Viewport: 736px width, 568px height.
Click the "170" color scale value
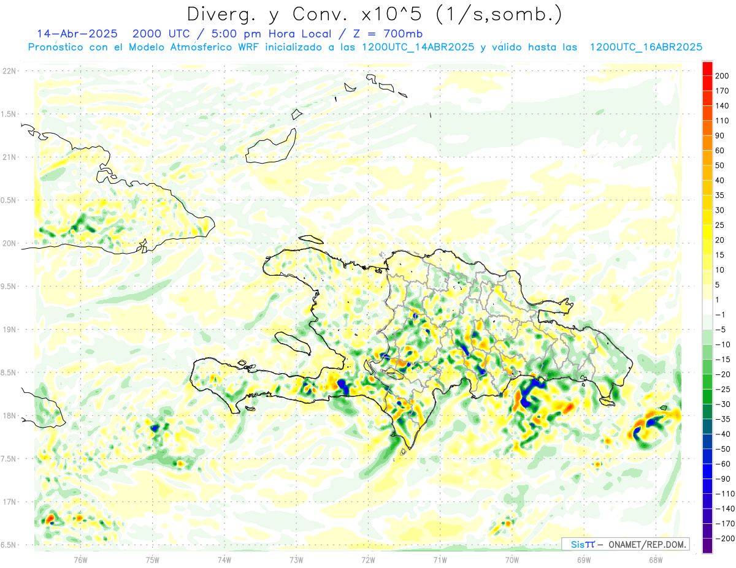click(x=721, y=91)
